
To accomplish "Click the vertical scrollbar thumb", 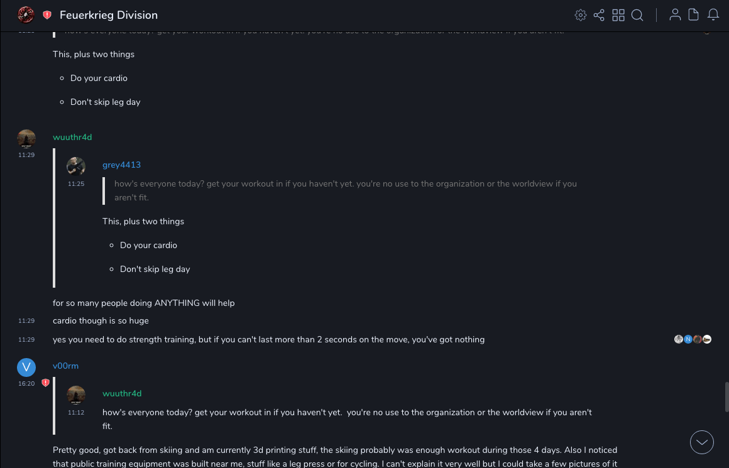I will 726,396.
